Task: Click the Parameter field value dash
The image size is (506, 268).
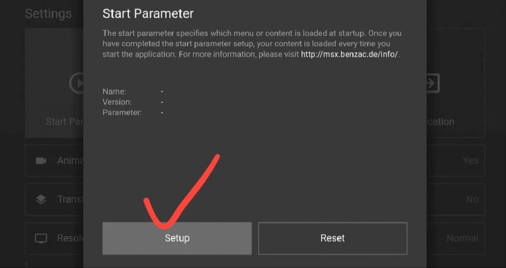Action: point(162,112)
